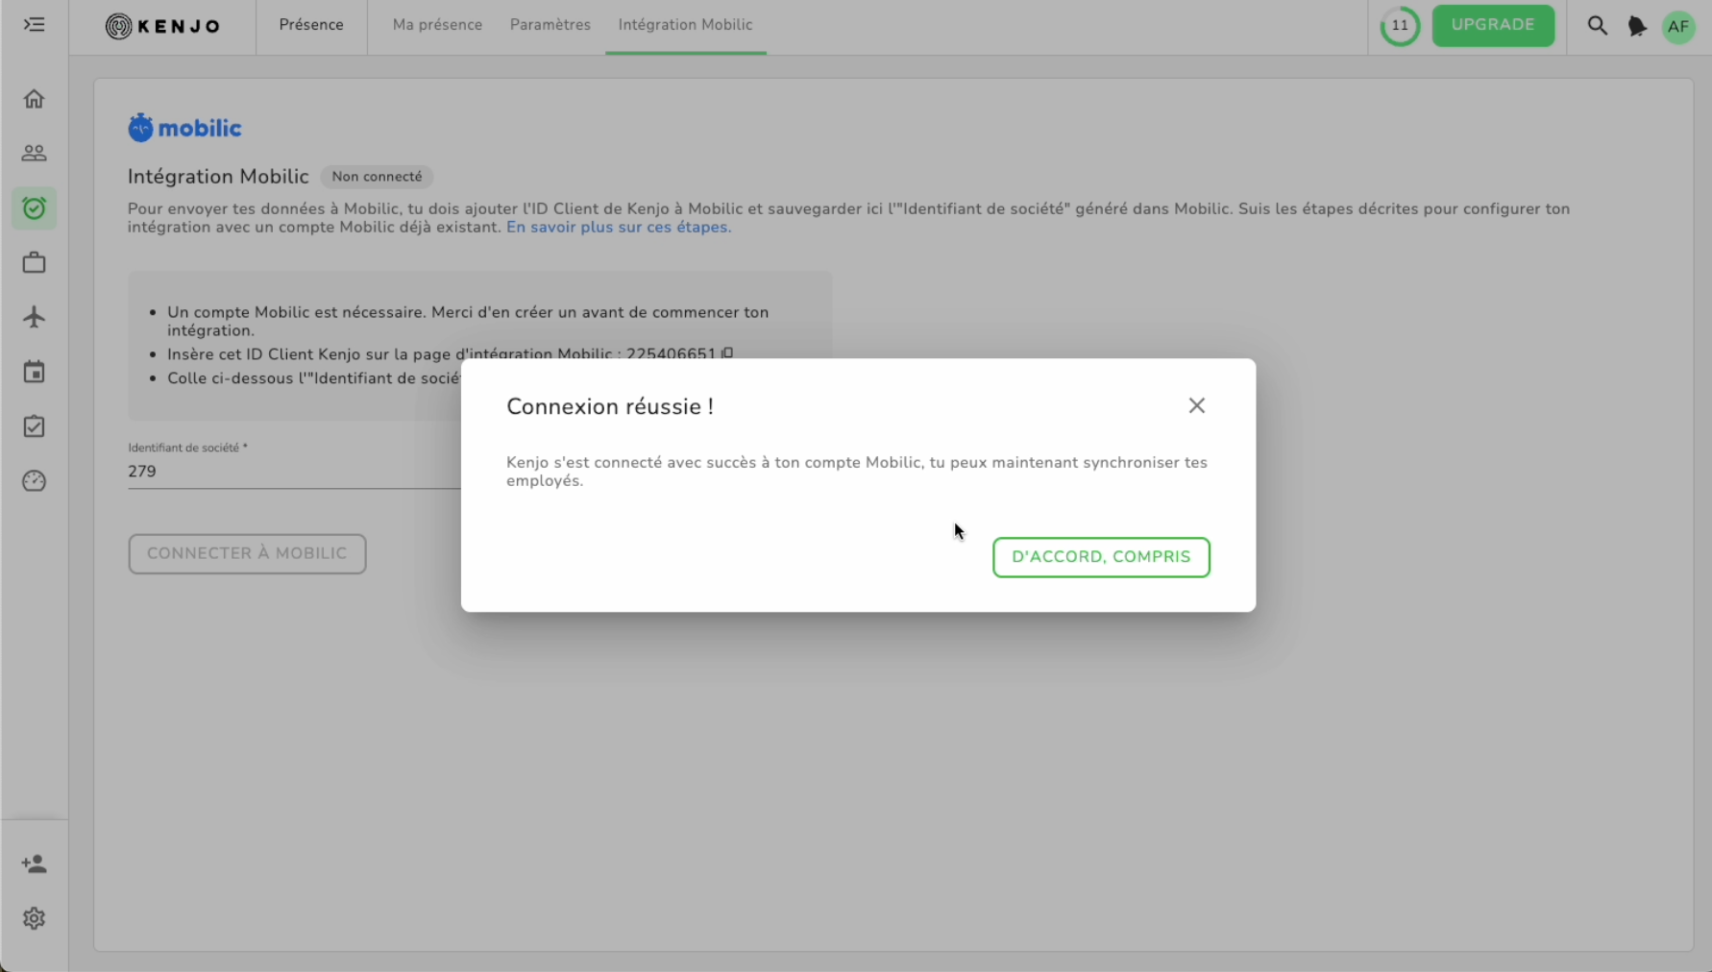
Task: Click the D'accord, compris button
Action: coord(1101,557)
